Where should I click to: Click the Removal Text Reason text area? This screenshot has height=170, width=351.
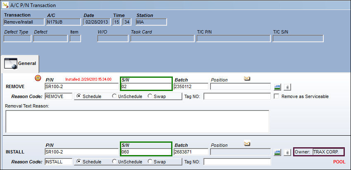coord(137,121)
